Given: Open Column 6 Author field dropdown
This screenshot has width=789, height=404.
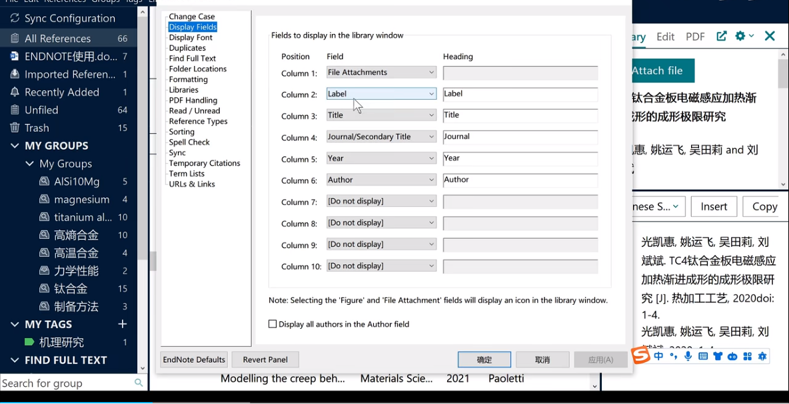Looking at the screenshot, I should click(381, 180).
